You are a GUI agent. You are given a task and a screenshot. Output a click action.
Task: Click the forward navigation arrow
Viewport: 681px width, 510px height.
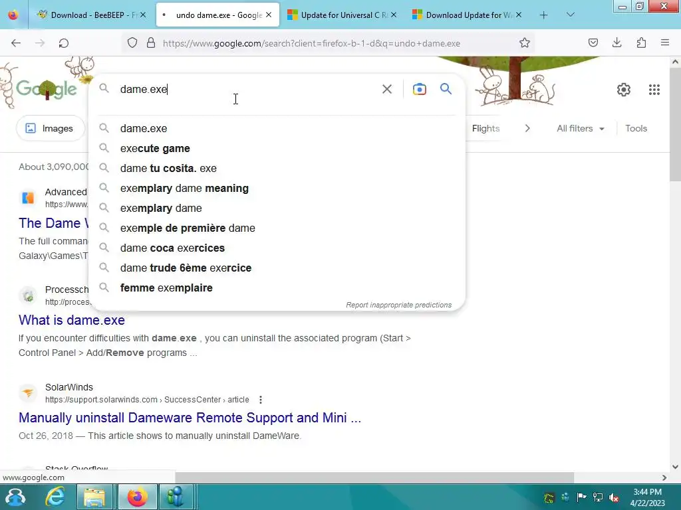[40, 43]
